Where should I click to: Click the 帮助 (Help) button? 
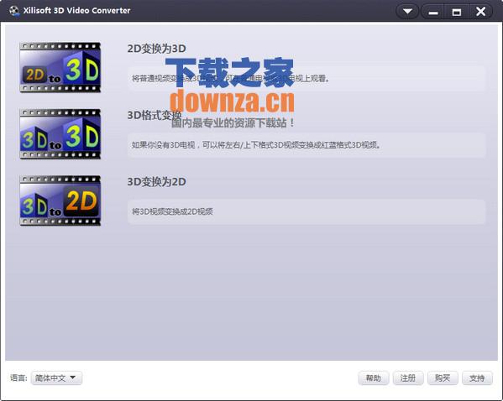click(x=374, y=378)
